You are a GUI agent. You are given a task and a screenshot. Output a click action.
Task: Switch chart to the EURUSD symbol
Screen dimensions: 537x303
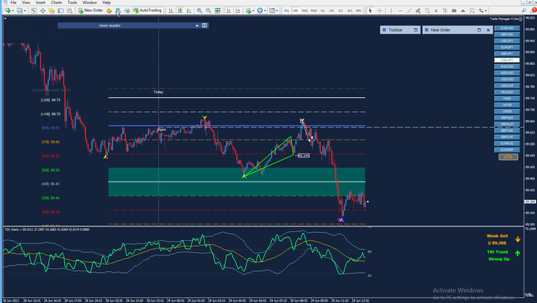point(507,27)
